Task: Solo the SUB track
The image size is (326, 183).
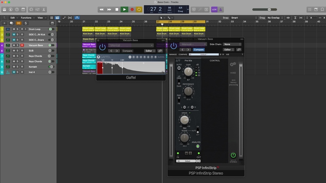Action: click(18, 50)
